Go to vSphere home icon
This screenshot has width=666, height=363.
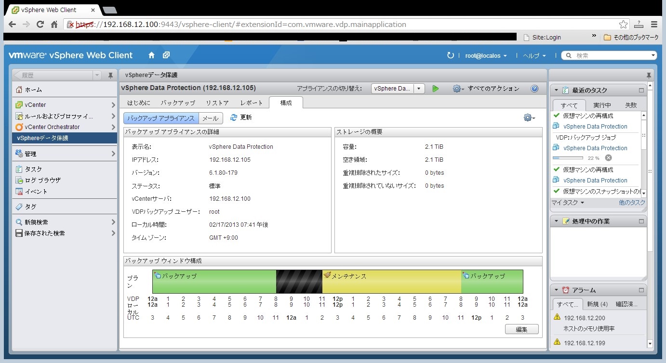click(x=151, y=55)
